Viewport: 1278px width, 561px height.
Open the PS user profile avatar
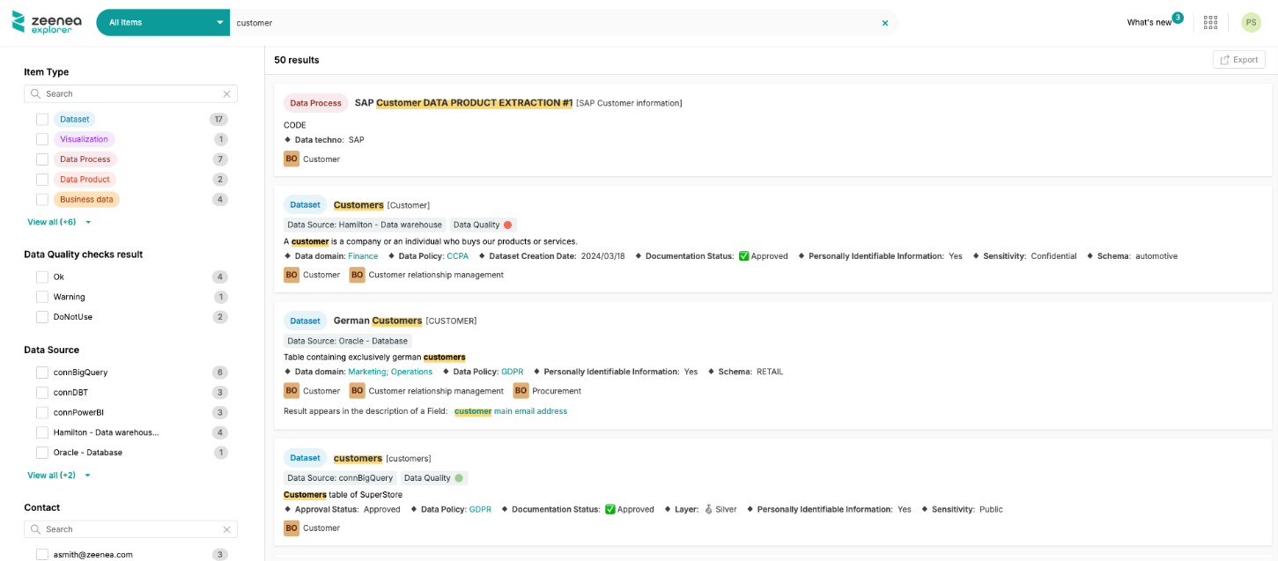pyautogui.click(x=1251, y=23)
